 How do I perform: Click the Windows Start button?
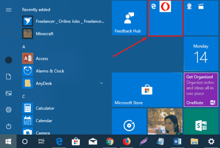[8, 141]
